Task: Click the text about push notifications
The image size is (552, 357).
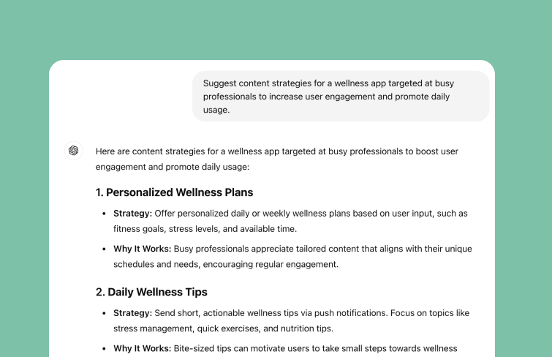Action: [x=271, y=313]
